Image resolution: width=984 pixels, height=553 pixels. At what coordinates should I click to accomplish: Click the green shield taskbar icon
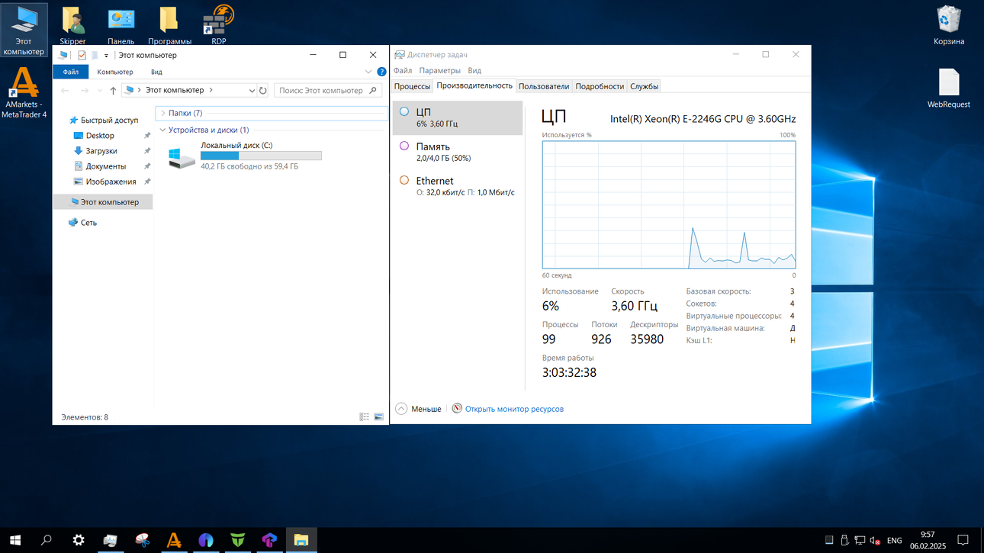(238, 540)
